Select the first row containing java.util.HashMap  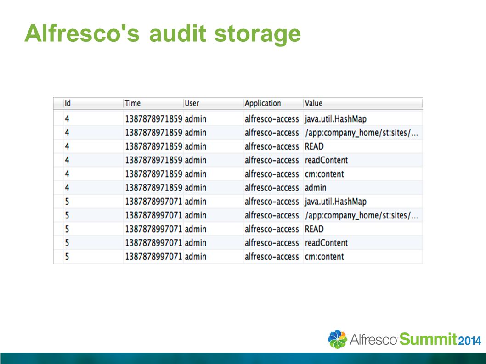coord(238,119)
